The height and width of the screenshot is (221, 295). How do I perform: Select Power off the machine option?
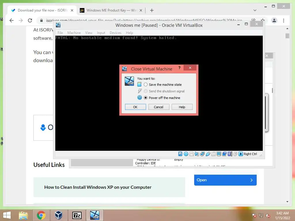[x=162, y=98]
